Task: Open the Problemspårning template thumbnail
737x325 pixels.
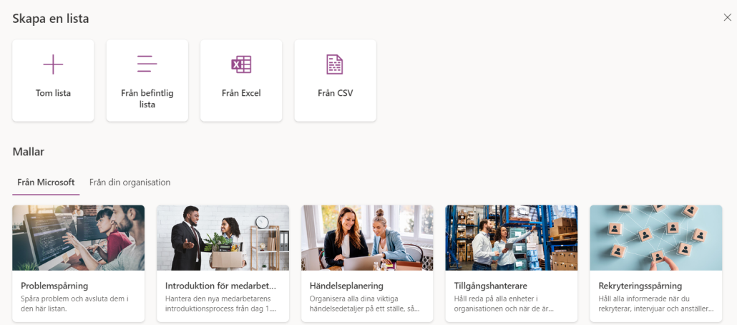Action: click(79, 238)
